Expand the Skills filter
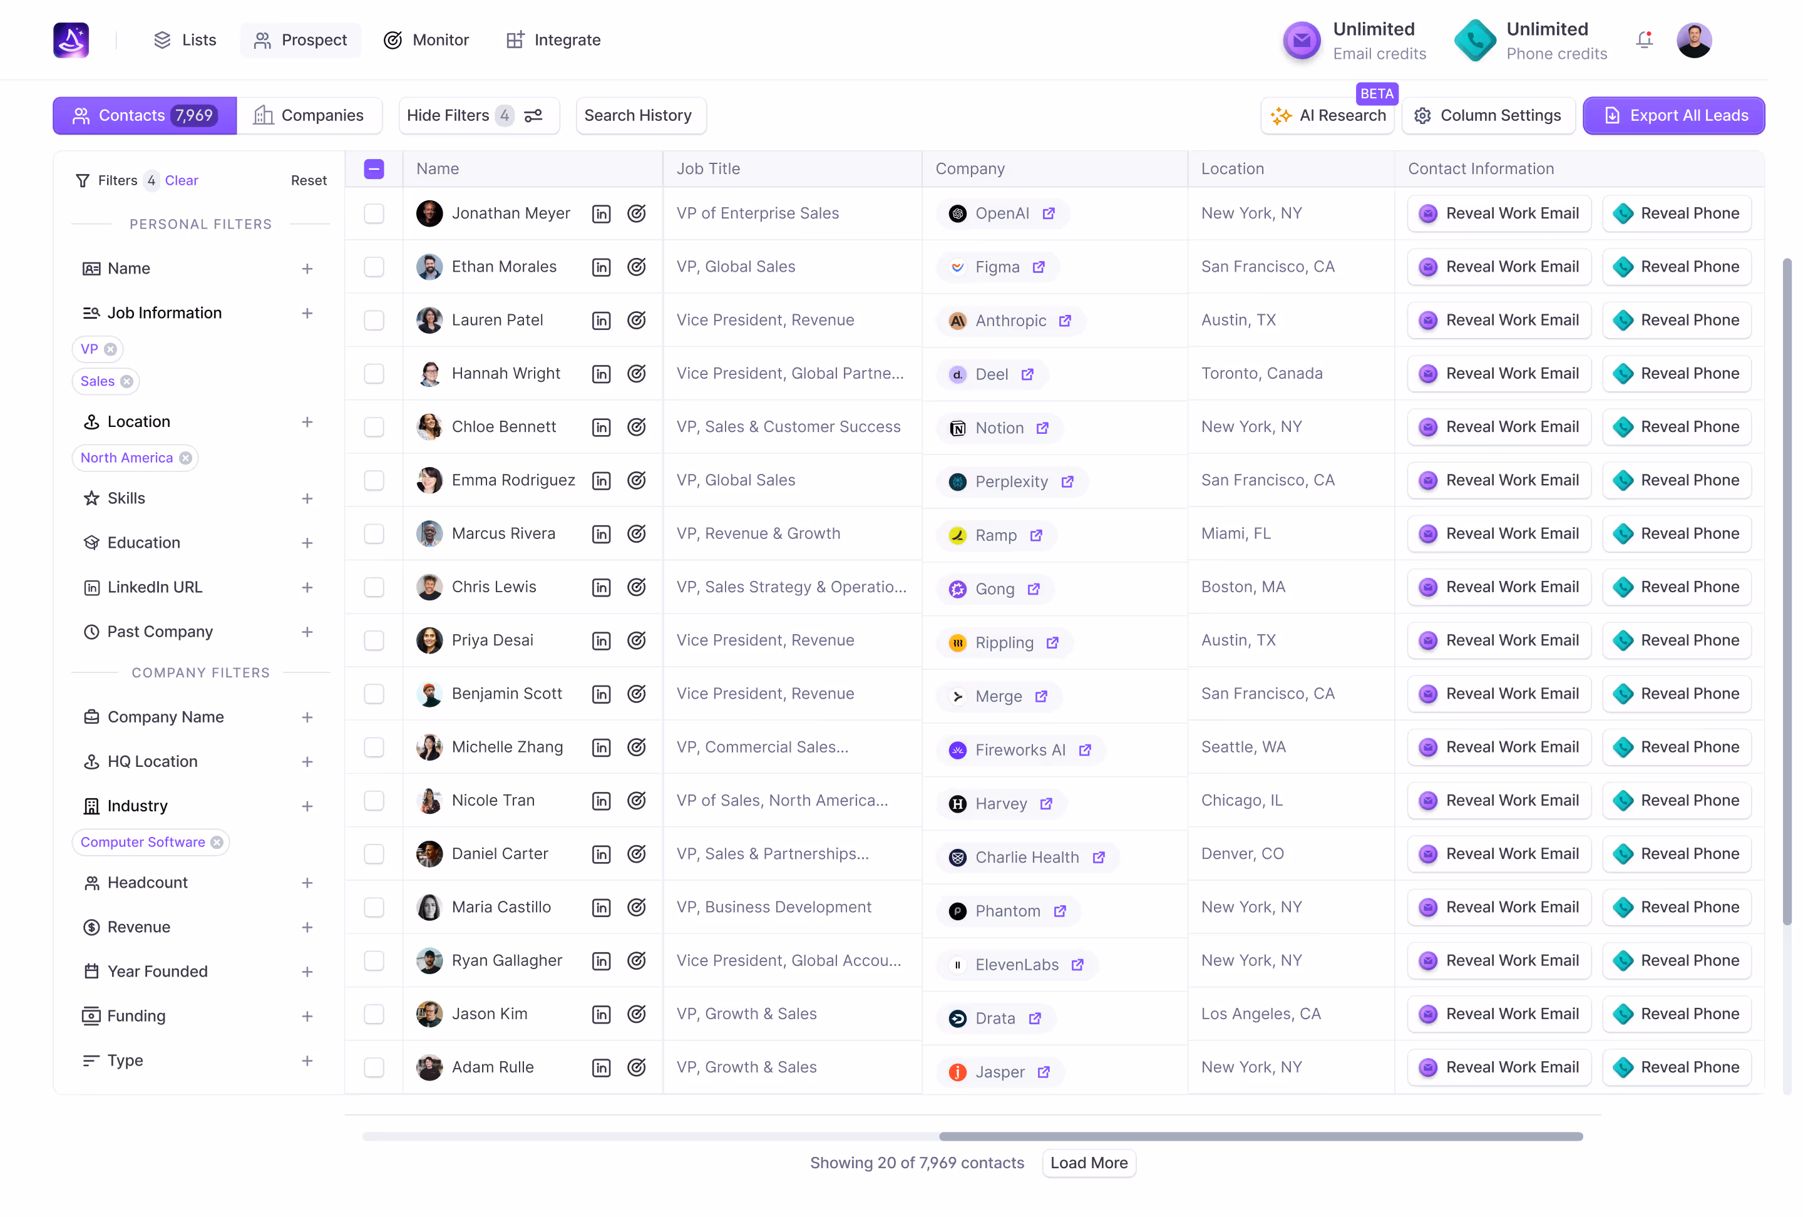The image size is (1803, 1217). [x=307, y=499]
